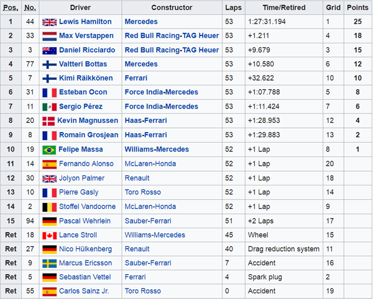Click the Points column header
This screenshot has width=373, height=299.
coord(358,7)
